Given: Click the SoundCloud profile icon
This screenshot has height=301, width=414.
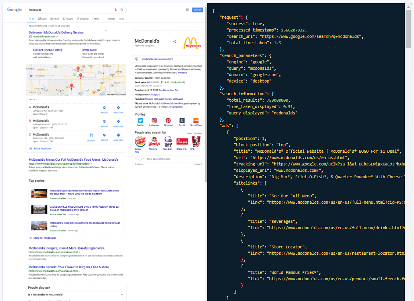Looking at the screenshot, I should click(195, 121).
